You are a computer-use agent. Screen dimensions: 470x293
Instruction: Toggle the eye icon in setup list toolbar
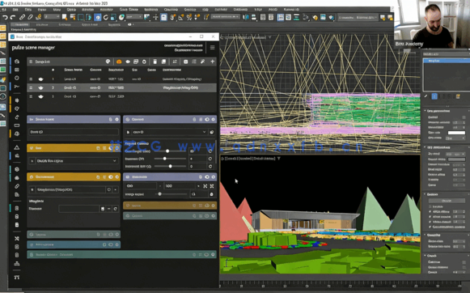(128, 62)
